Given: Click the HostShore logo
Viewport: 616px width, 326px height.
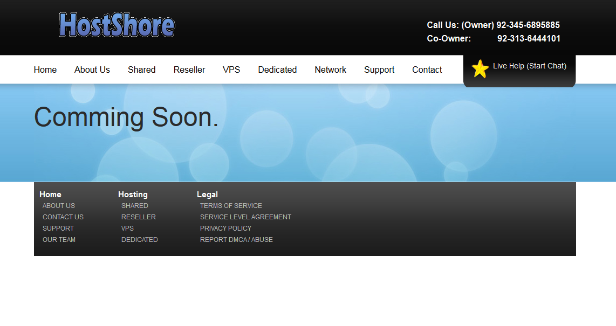Looking at the screenshot, I should coord(117,25).
